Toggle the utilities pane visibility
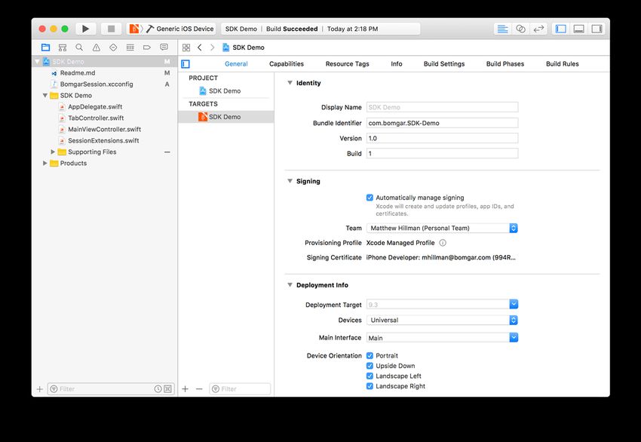 [x=597, y=29]
